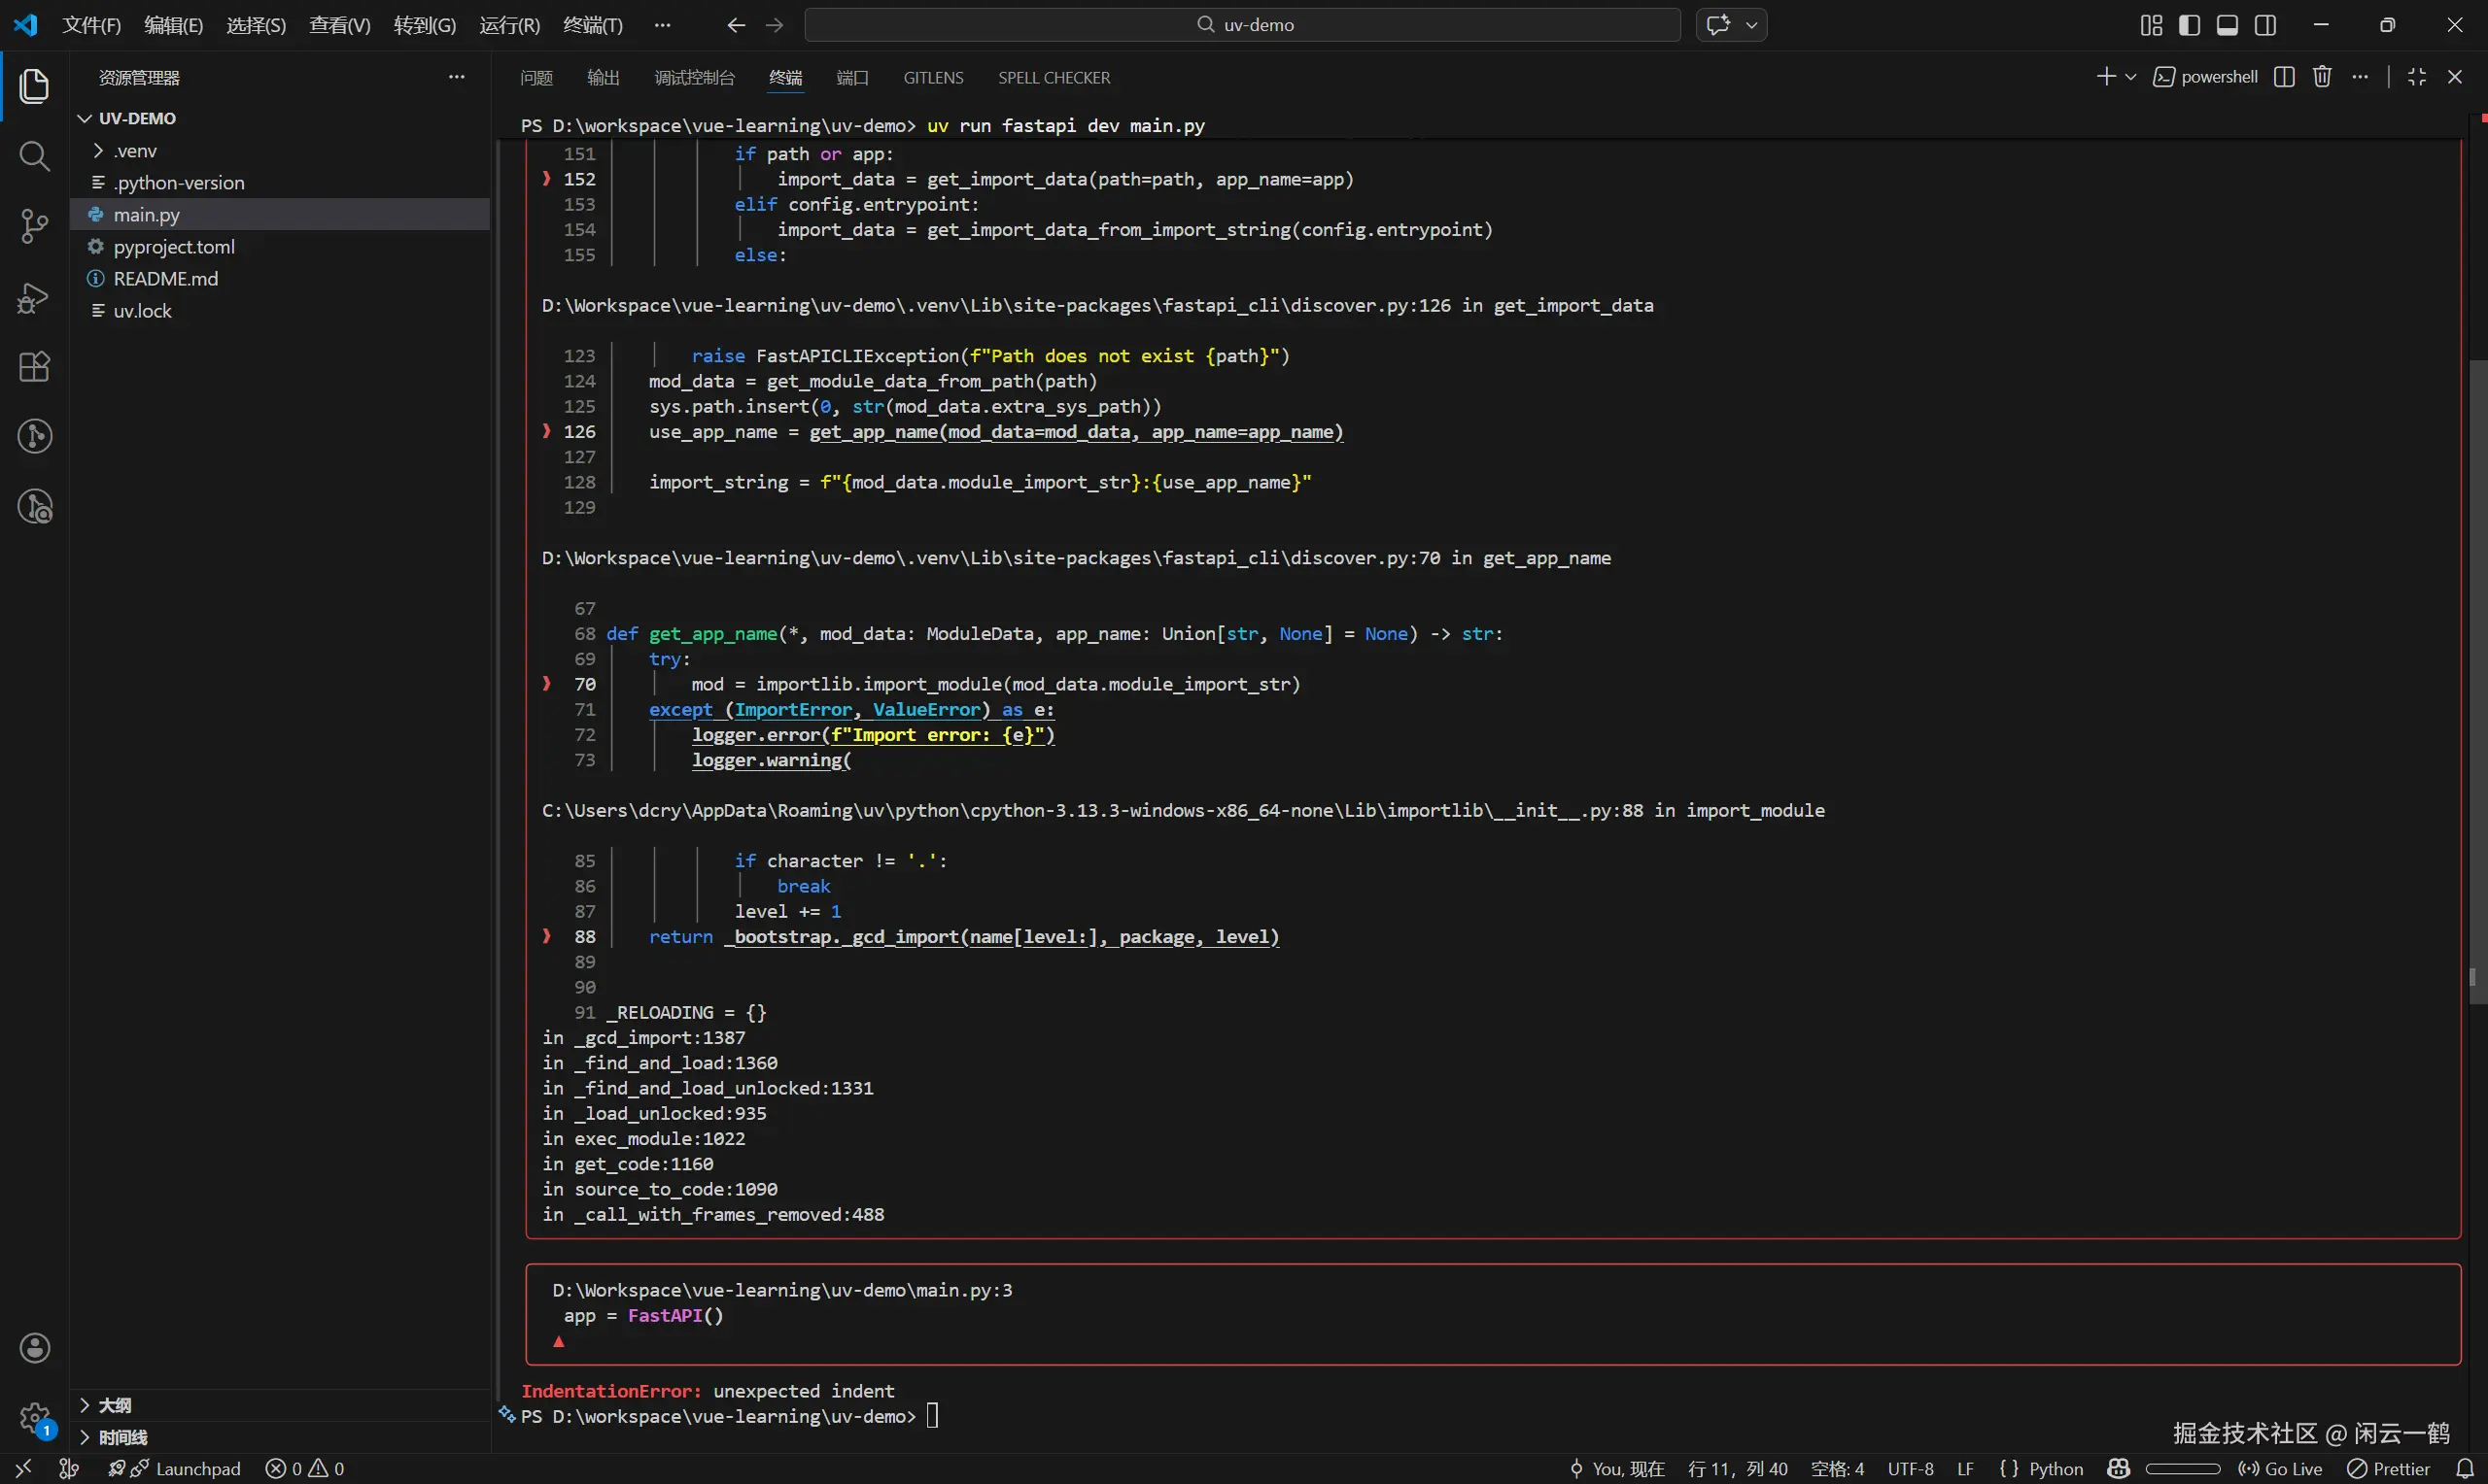The width and height of the screenshot is (2488, 1484).
Task: Open the 终端(T) terminal menu
Action: (x=592, y=25)
